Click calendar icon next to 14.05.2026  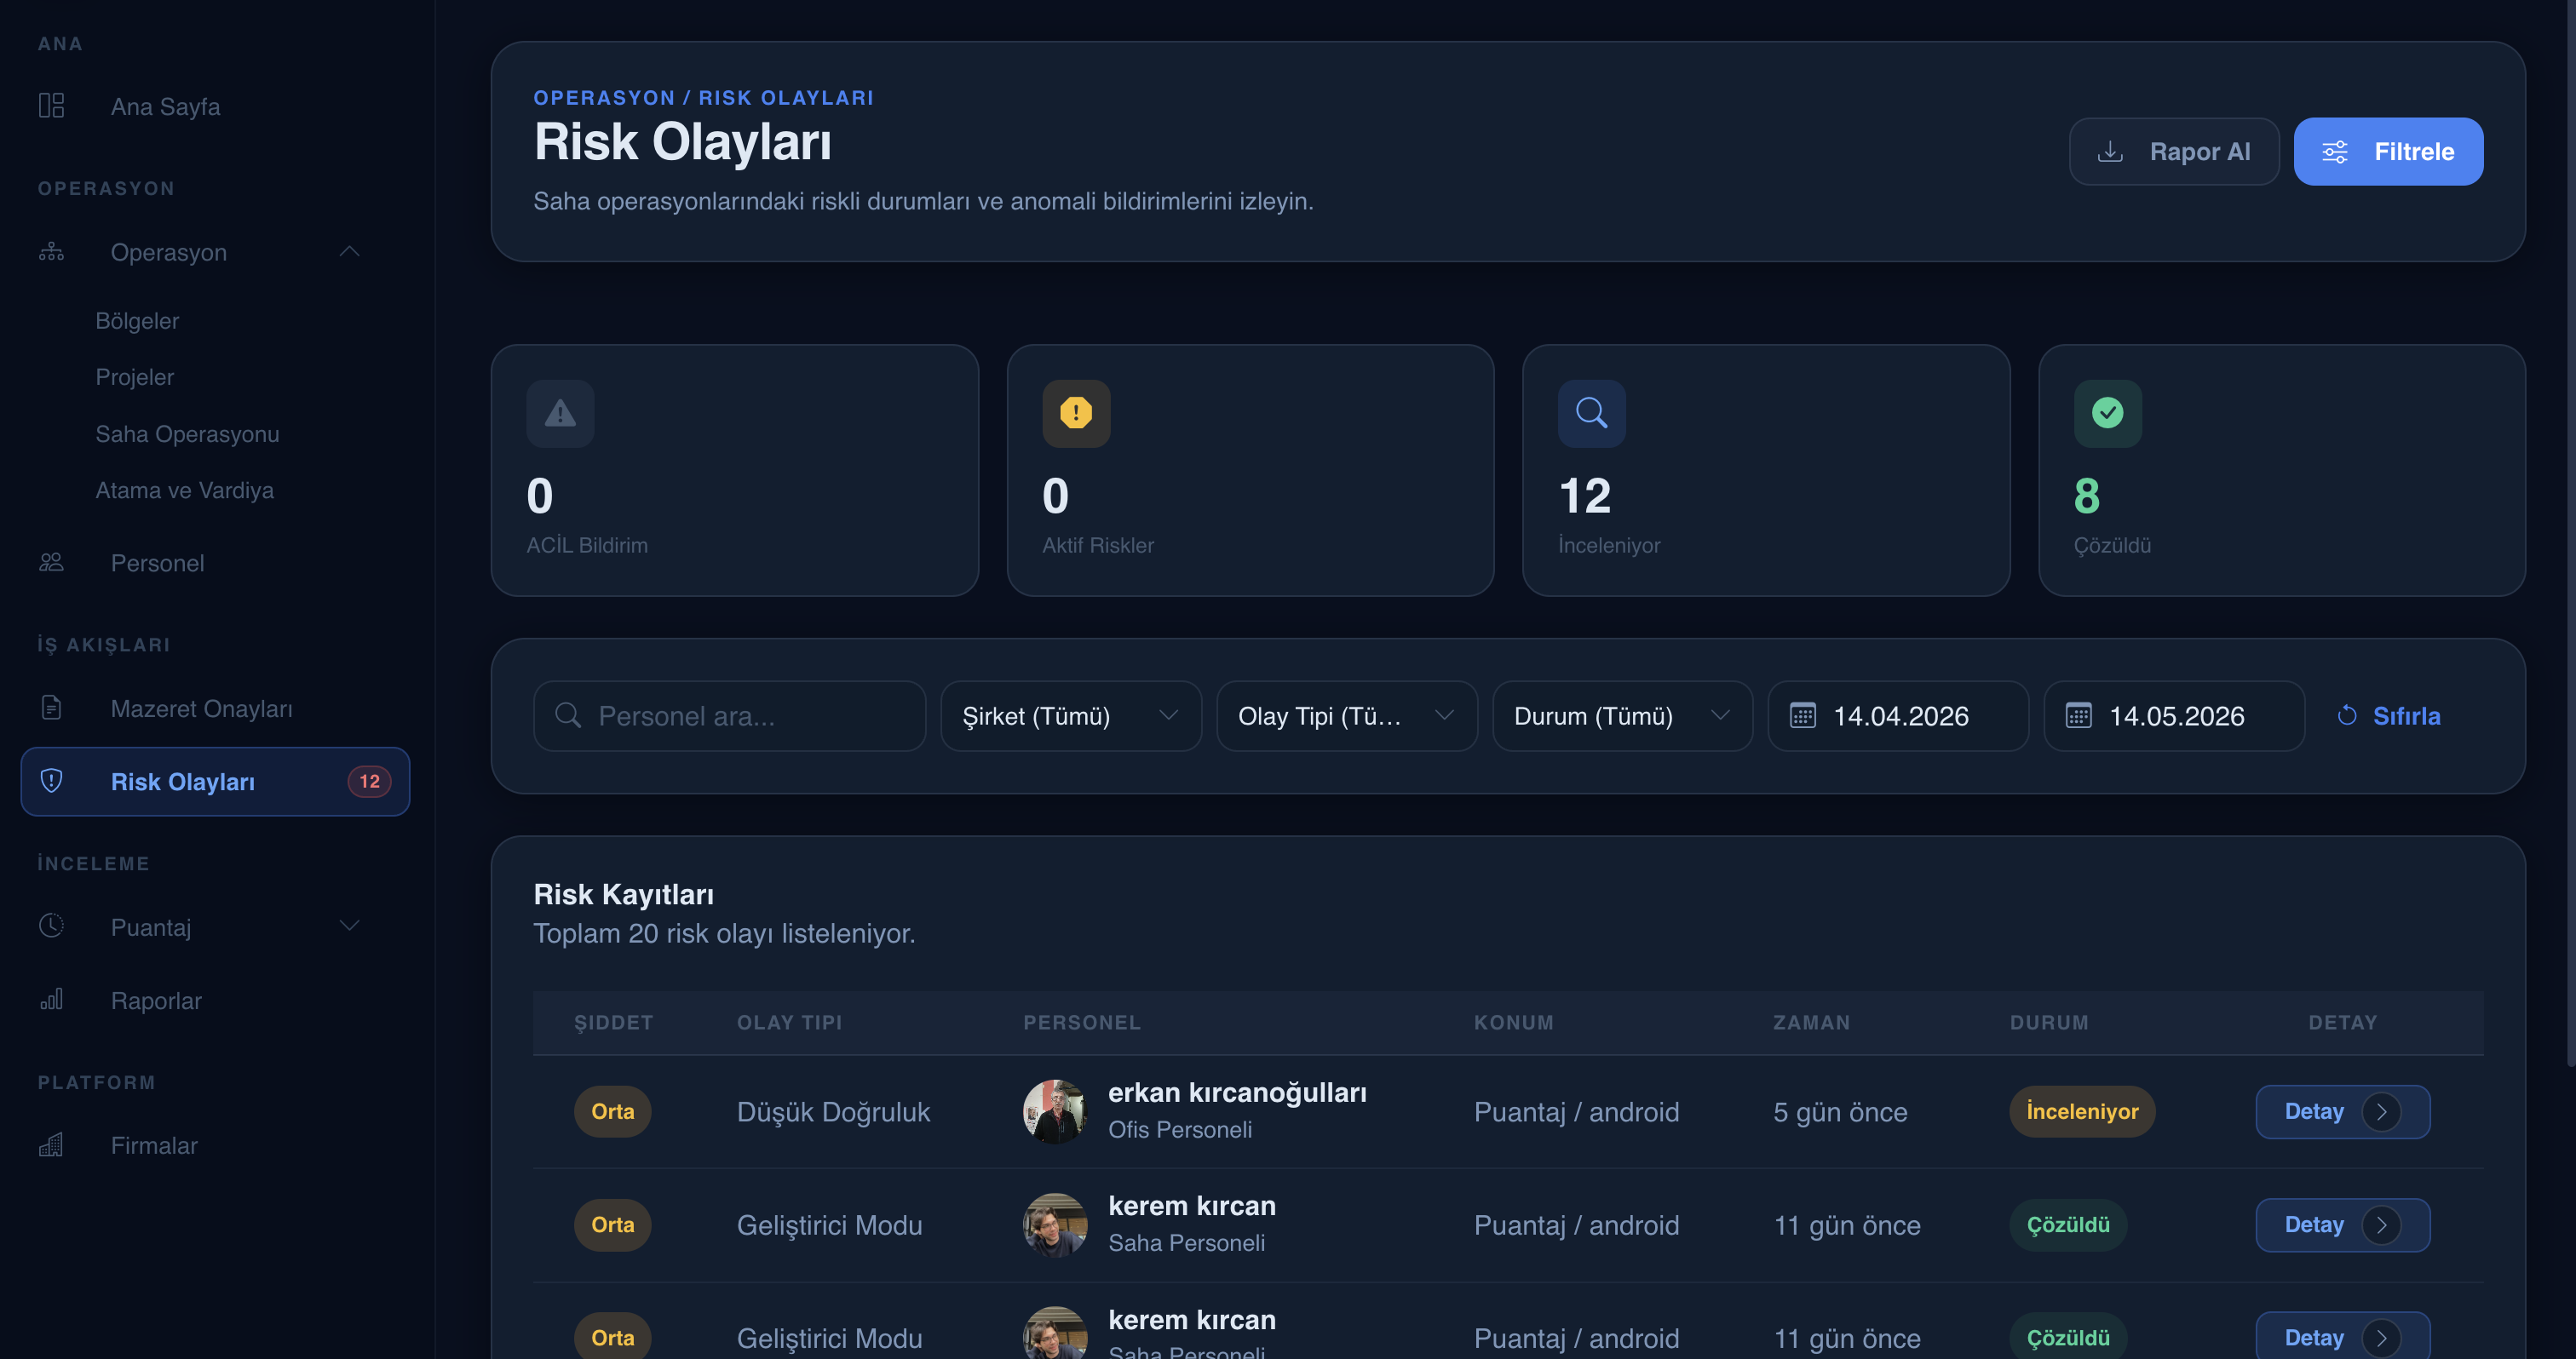[2079, 715]
